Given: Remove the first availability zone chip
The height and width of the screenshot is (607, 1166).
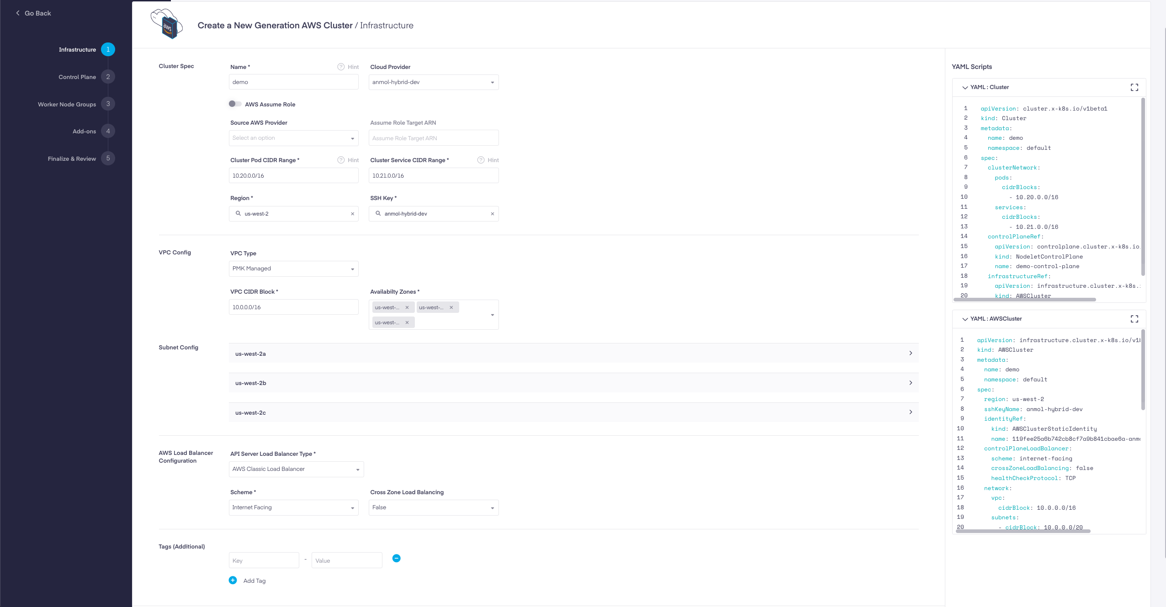Looking at the screenshot, I should [x=407, y=307].
